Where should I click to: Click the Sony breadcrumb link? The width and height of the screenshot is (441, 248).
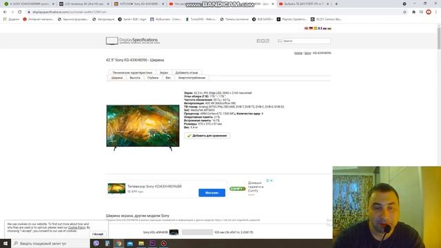pos(308,53)
